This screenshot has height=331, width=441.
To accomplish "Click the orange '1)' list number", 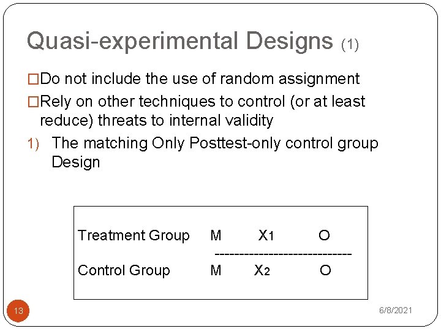I will (x=33, y=144).
